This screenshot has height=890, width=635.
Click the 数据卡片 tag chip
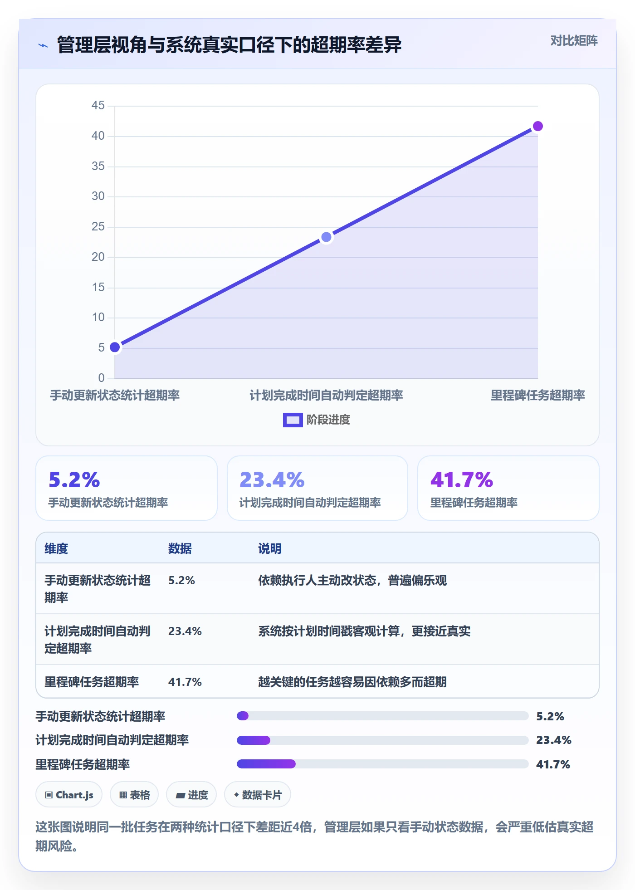point(258,795)
